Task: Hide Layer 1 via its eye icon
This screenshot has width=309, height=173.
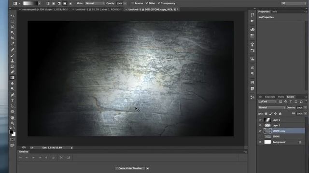Action: coord(260,125)
